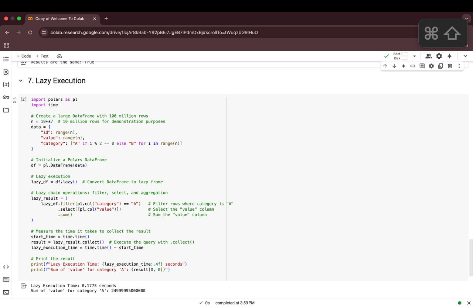Open the runtime connection dropdown arrow
The height and width of the screenshot is (307, 473).
coord(414,56)
